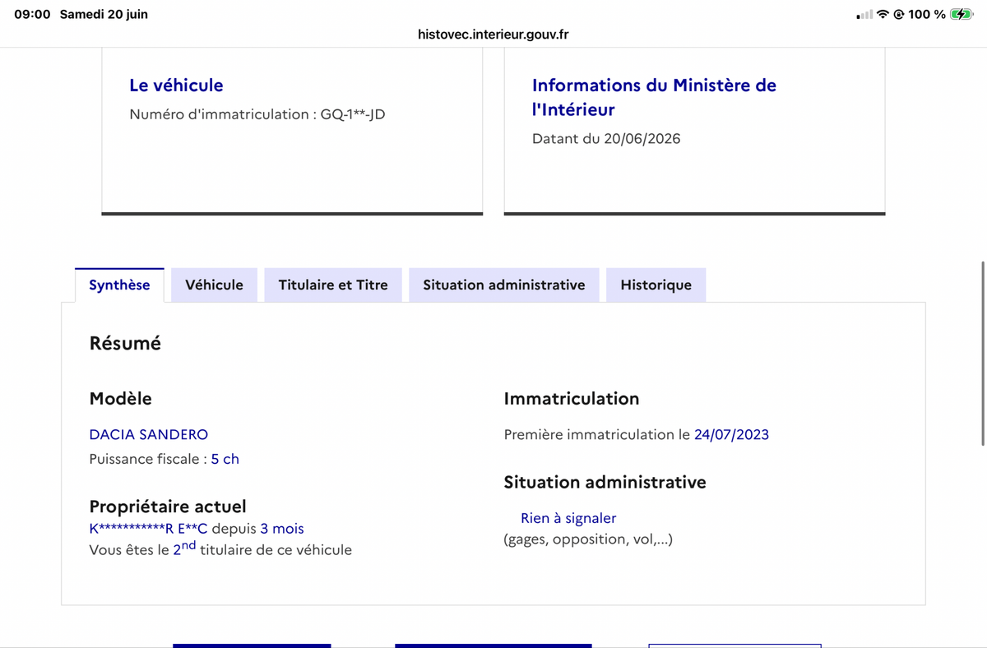Open the Titulaire et Titre tab
The width and height of the screenshot is (987, 648).
click(x=333, y=285)
